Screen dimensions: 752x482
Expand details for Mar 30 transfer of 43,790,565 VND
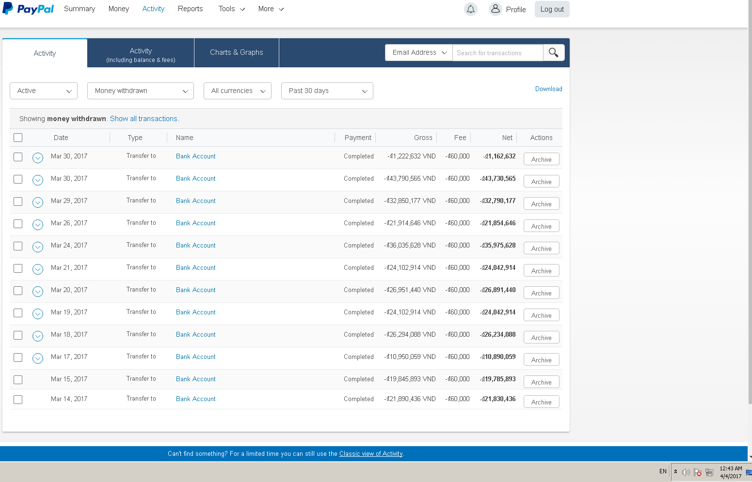pos(38,180)
